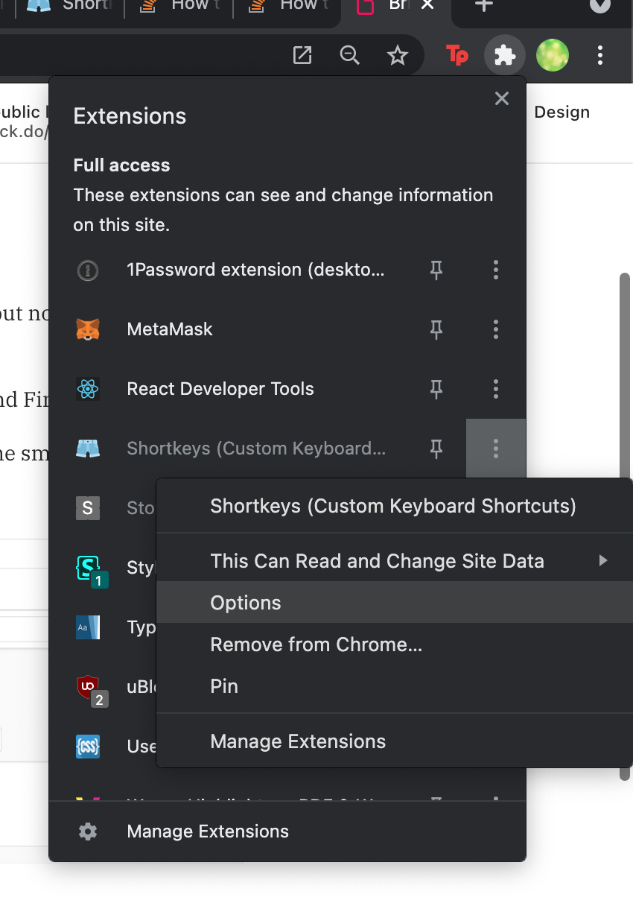This screenshot has height=909, width=633.
Task: Open This Can Read and Change Site Data
Action: tap(394, 561)
